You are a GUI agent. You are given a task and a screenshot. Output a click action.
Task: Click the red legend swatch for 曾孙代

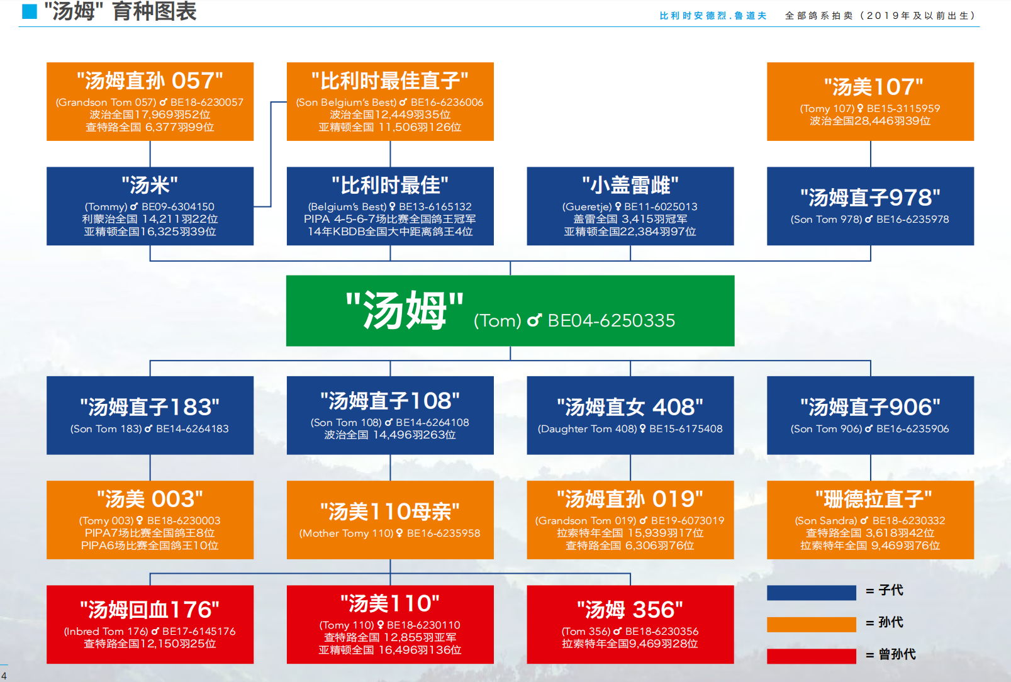click(812, 656)
